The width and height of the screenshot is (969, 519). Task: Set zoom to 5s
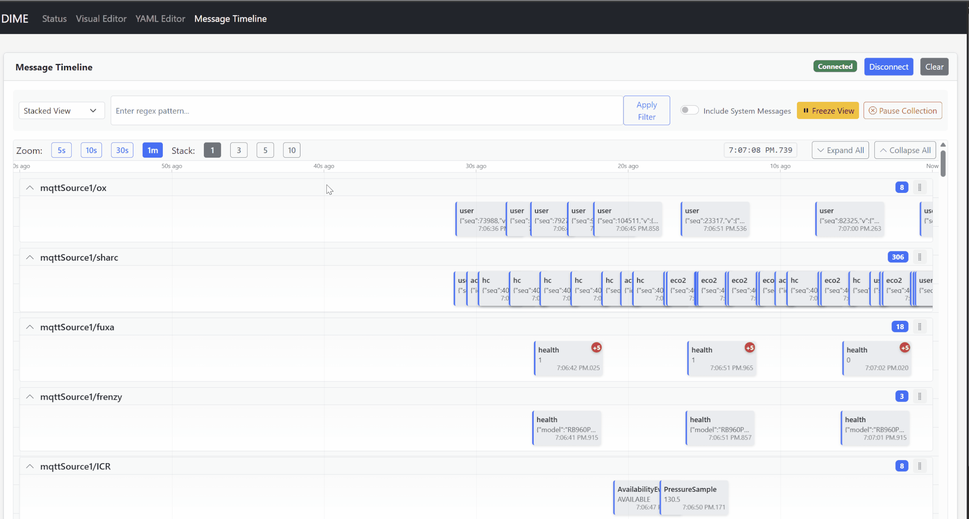click(61, 150)
